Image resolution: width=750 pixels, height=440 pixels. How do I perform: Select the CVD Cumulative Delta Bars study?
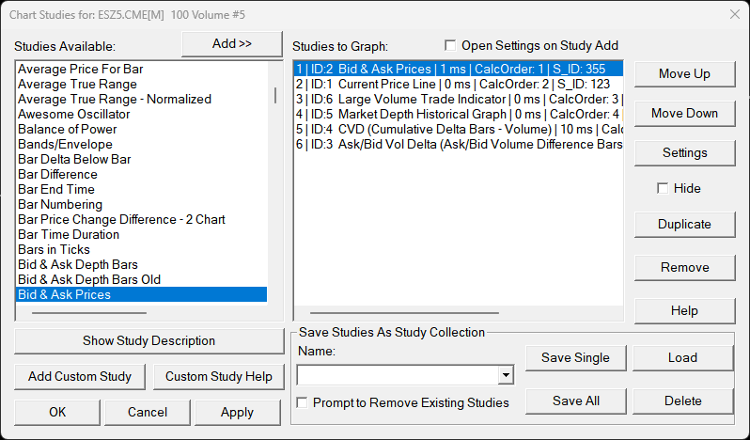pyautogui.click(x=451, y=129)
